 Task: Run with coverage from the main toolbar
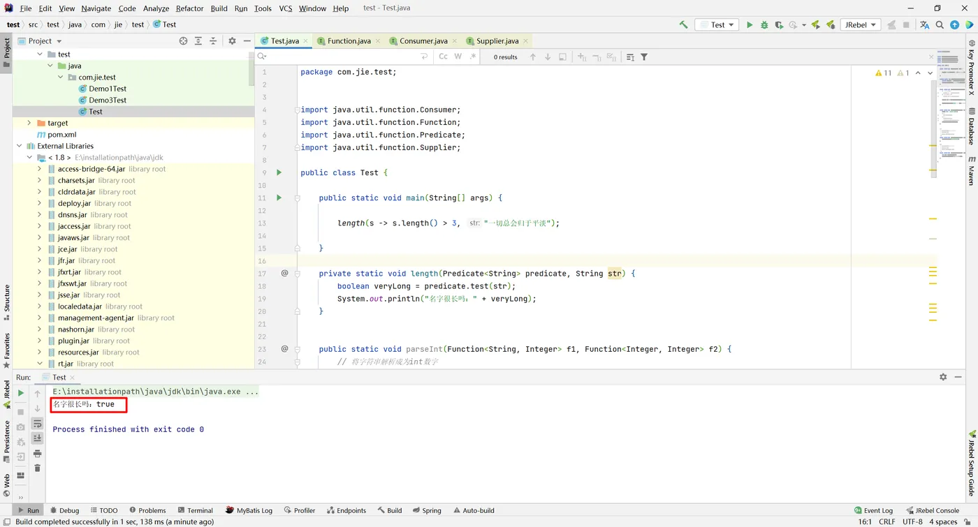point(779,24)
